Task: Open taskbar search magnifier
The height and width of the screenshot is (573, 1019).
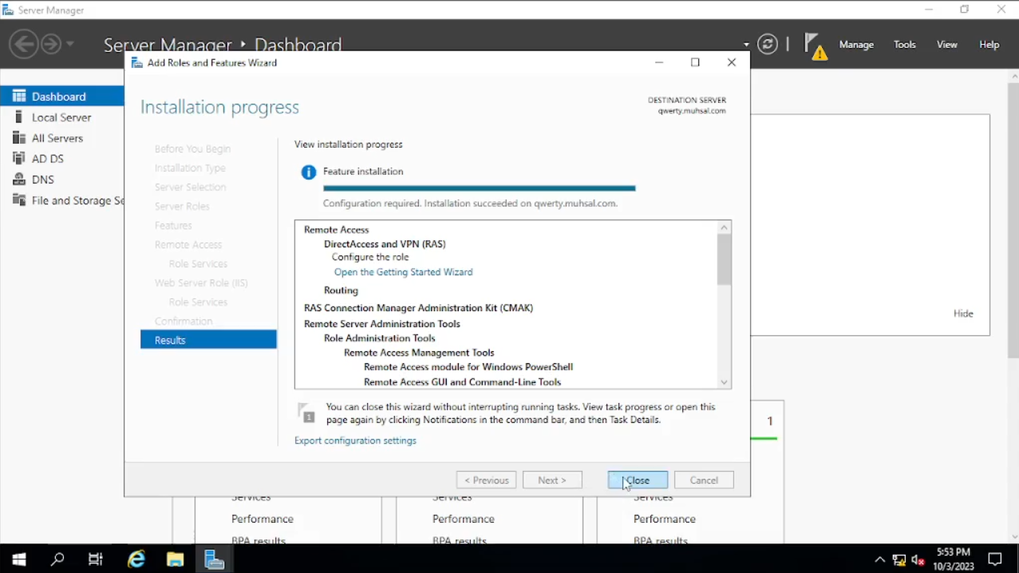Action: click(57, 559)
